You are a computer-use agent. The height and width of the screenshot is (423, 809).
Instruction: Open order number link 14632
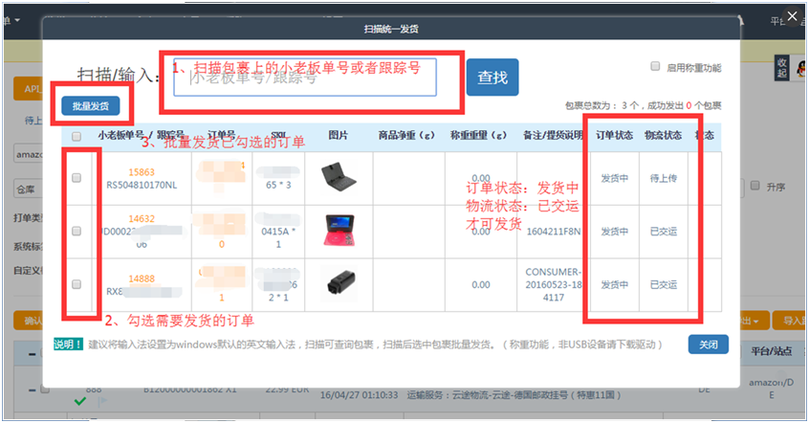pos(142,219)
